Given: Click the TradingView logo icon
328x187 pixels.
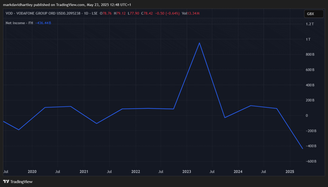Looking at the screenshot, I should point(6,182).
